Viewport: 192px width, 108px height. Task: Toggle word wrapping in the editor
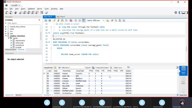124,20
